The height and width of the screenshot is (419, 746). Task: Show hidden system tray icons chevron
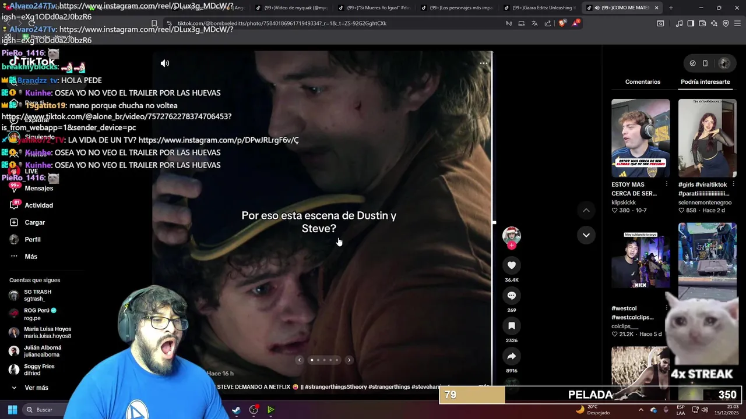pos(641,410)
